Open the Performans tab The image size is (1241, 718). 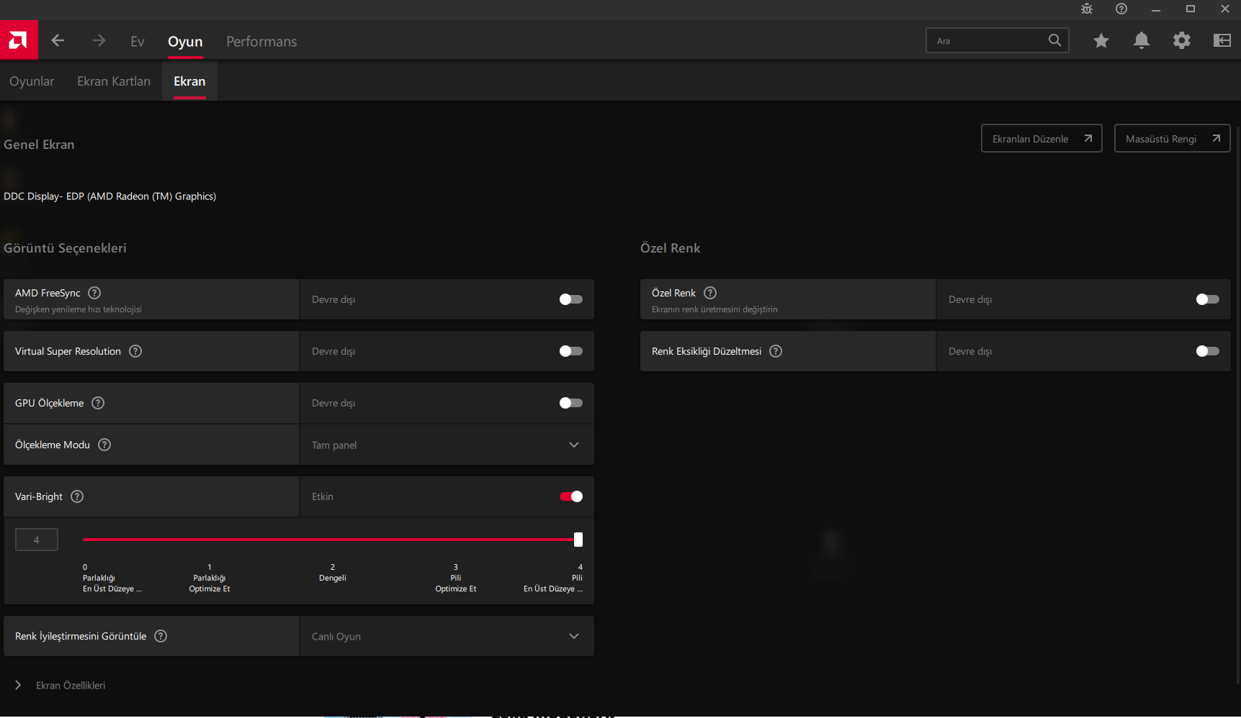pyautogui.click(x=261, y=42)
